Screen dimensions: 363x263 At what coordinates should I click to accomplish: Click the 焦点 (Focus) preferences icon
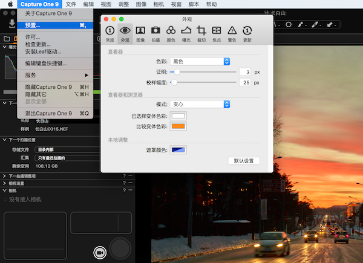[x=217, y=33]
